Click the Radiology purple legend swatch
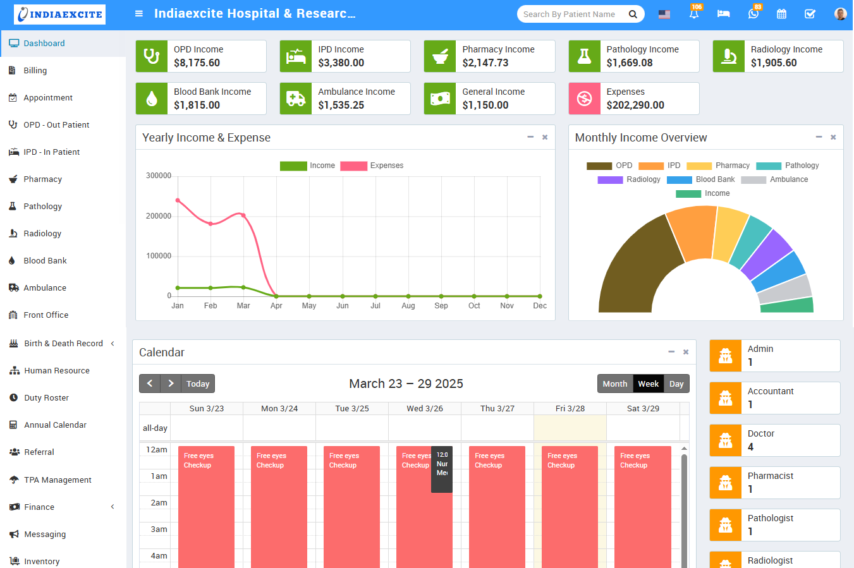This screenshot has width=854, height=568. pyautogui.click(x=610, y=179)
